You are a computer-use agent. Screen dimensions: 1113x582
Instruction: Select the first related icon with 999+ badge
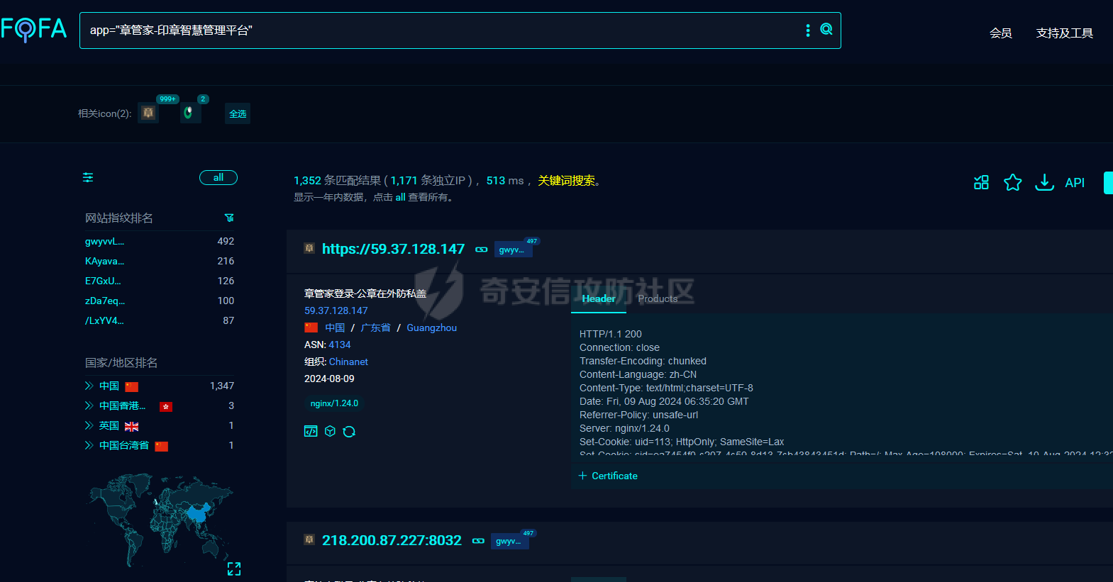[x=148, y=113]
